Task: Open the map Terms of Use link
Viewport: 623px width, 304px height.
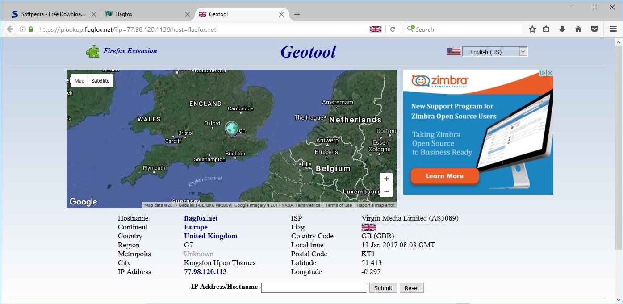Action: coord(339,205)
